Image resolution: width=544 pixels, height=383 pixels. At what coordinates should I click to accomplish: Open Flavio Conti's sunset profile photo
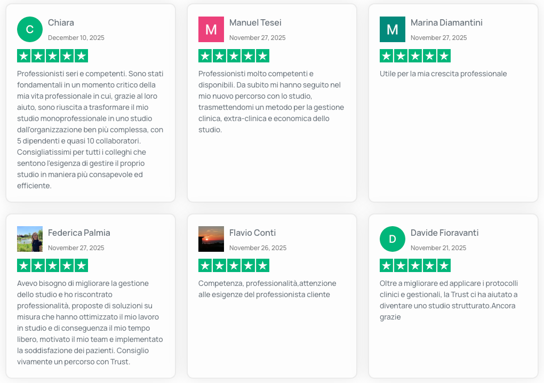211,239
